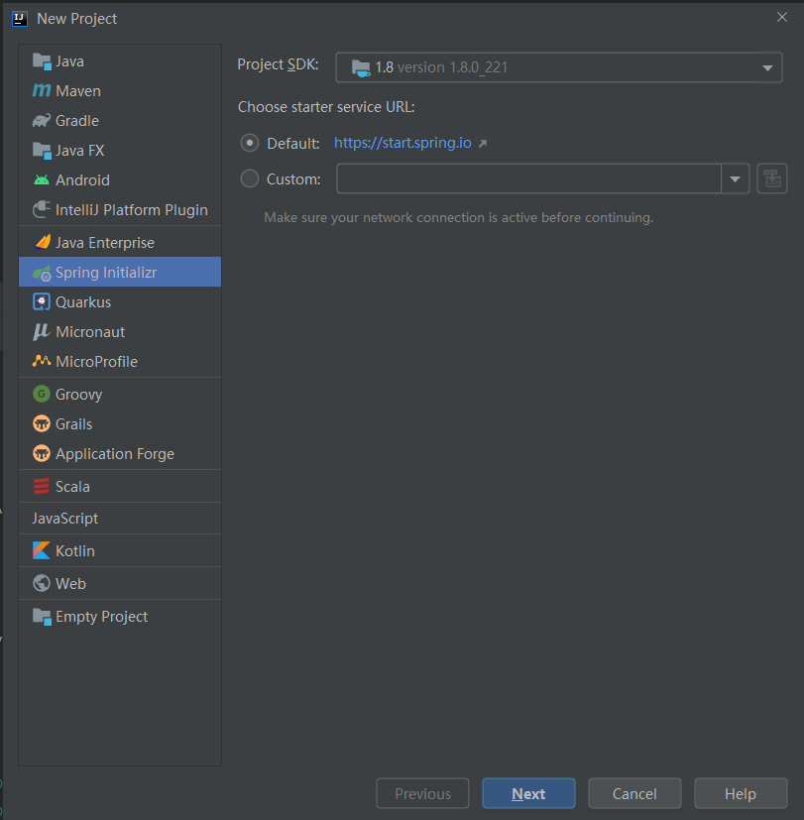
Task: Select the Application Forge icon
Action: coord(42,453)
